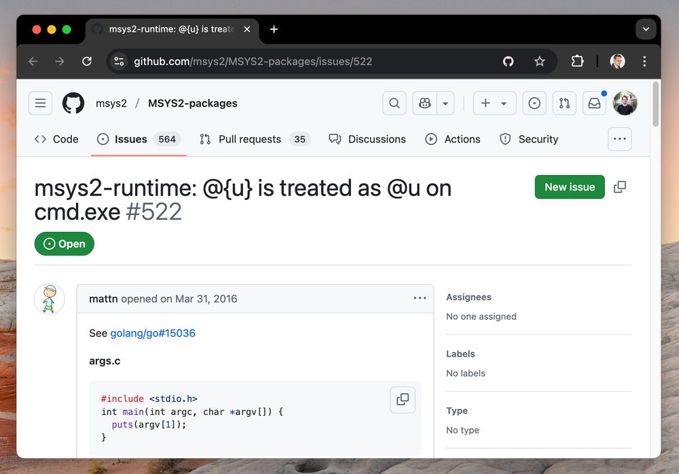Click the Pull requests count badge 35

click(x=299, y=139)
